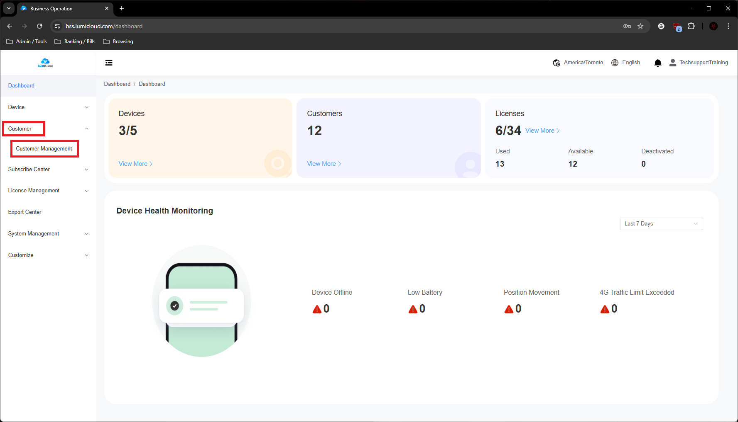Click View More on the Devices card
The image size is (738, 422).
pyautogui.click(x=135, y=164)
